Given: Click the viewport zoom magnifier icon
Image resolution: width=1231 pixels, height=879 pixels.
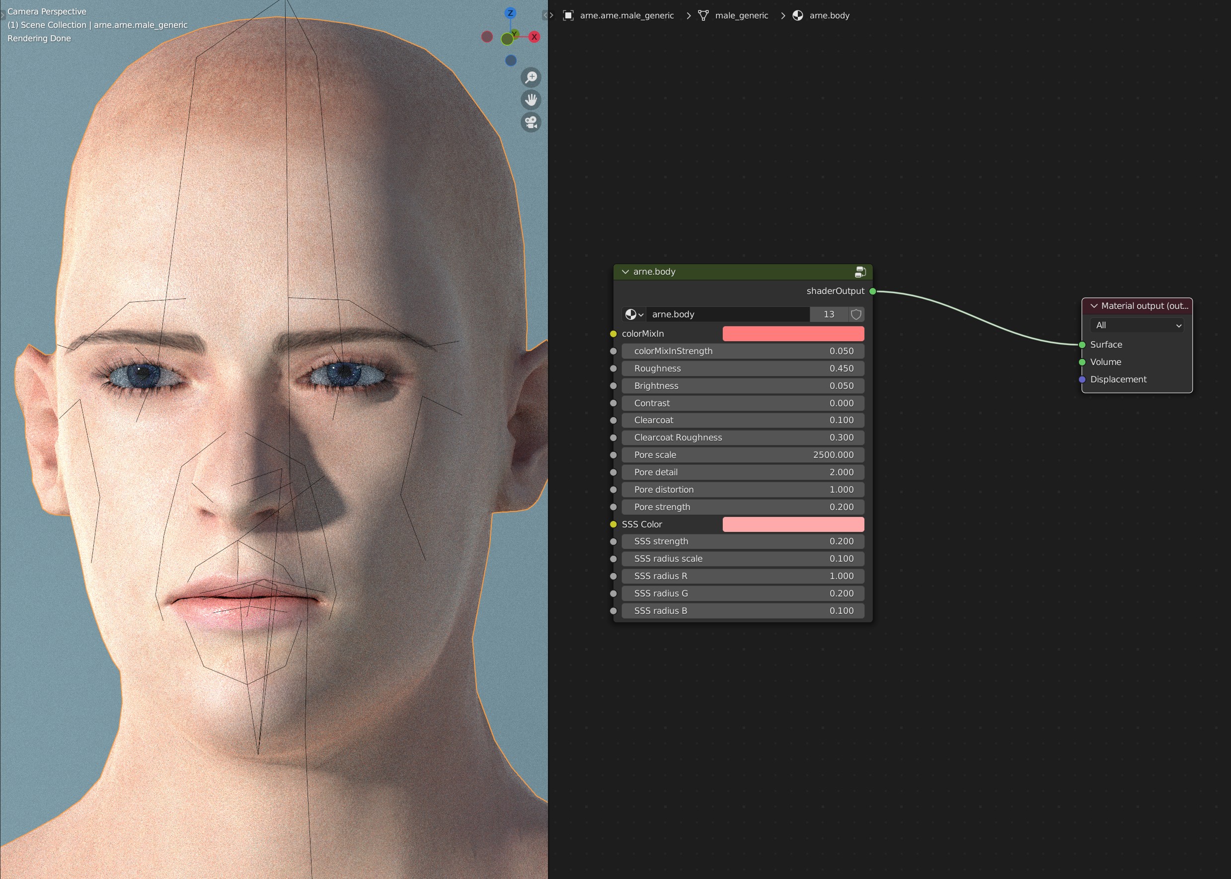Looking at the screenshot, I should [531, 77].
